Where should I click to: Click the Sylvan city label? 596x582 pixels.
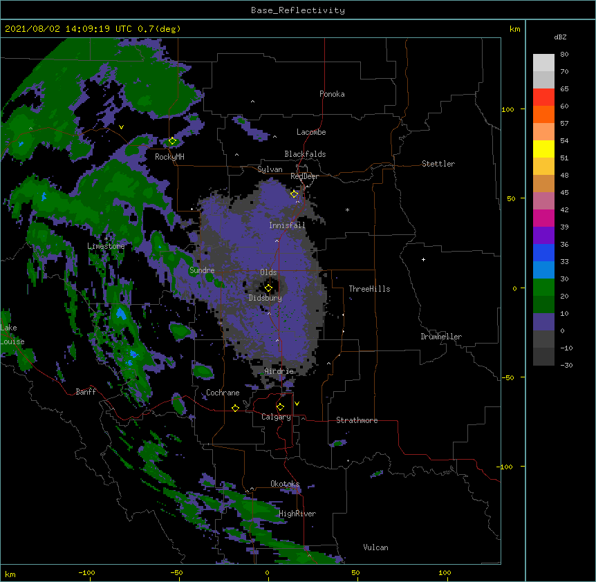click(x=270, y=169)
